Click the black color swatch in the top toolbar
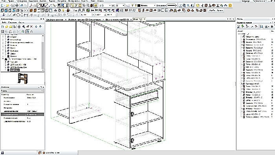The image size is (275, 155). [x=139, y=5]
